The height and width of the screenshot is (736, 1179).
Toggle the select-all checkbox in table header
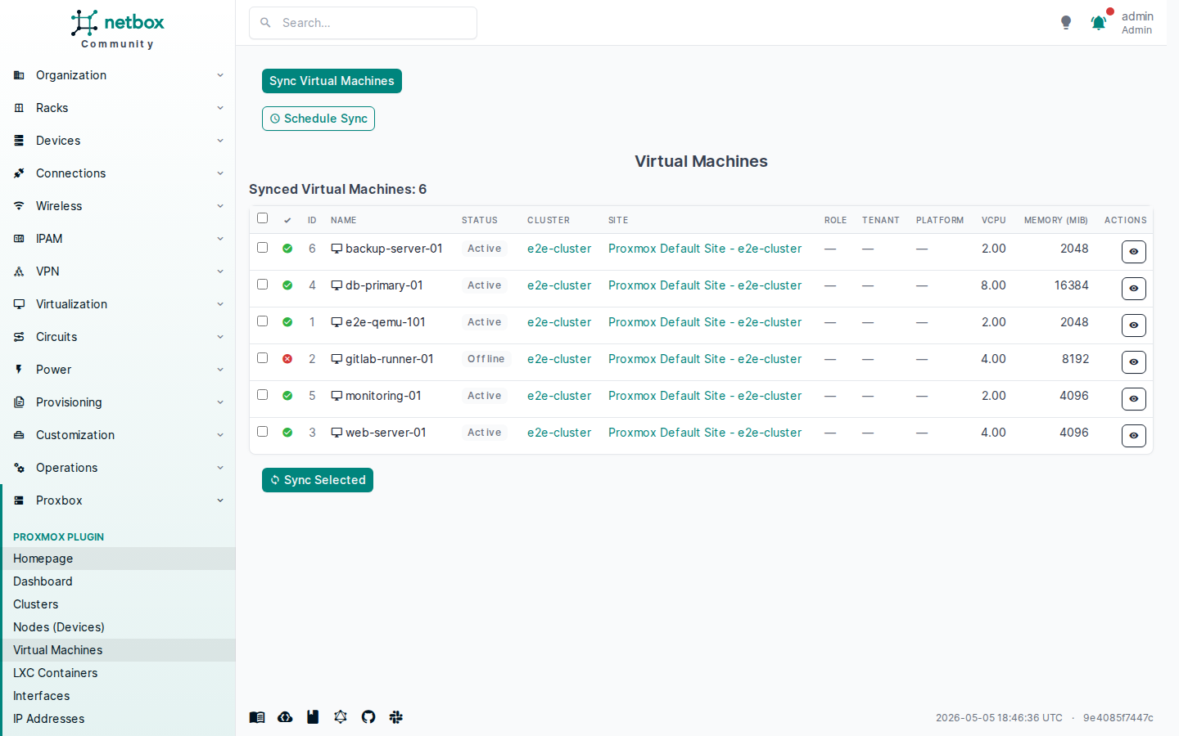262,218
